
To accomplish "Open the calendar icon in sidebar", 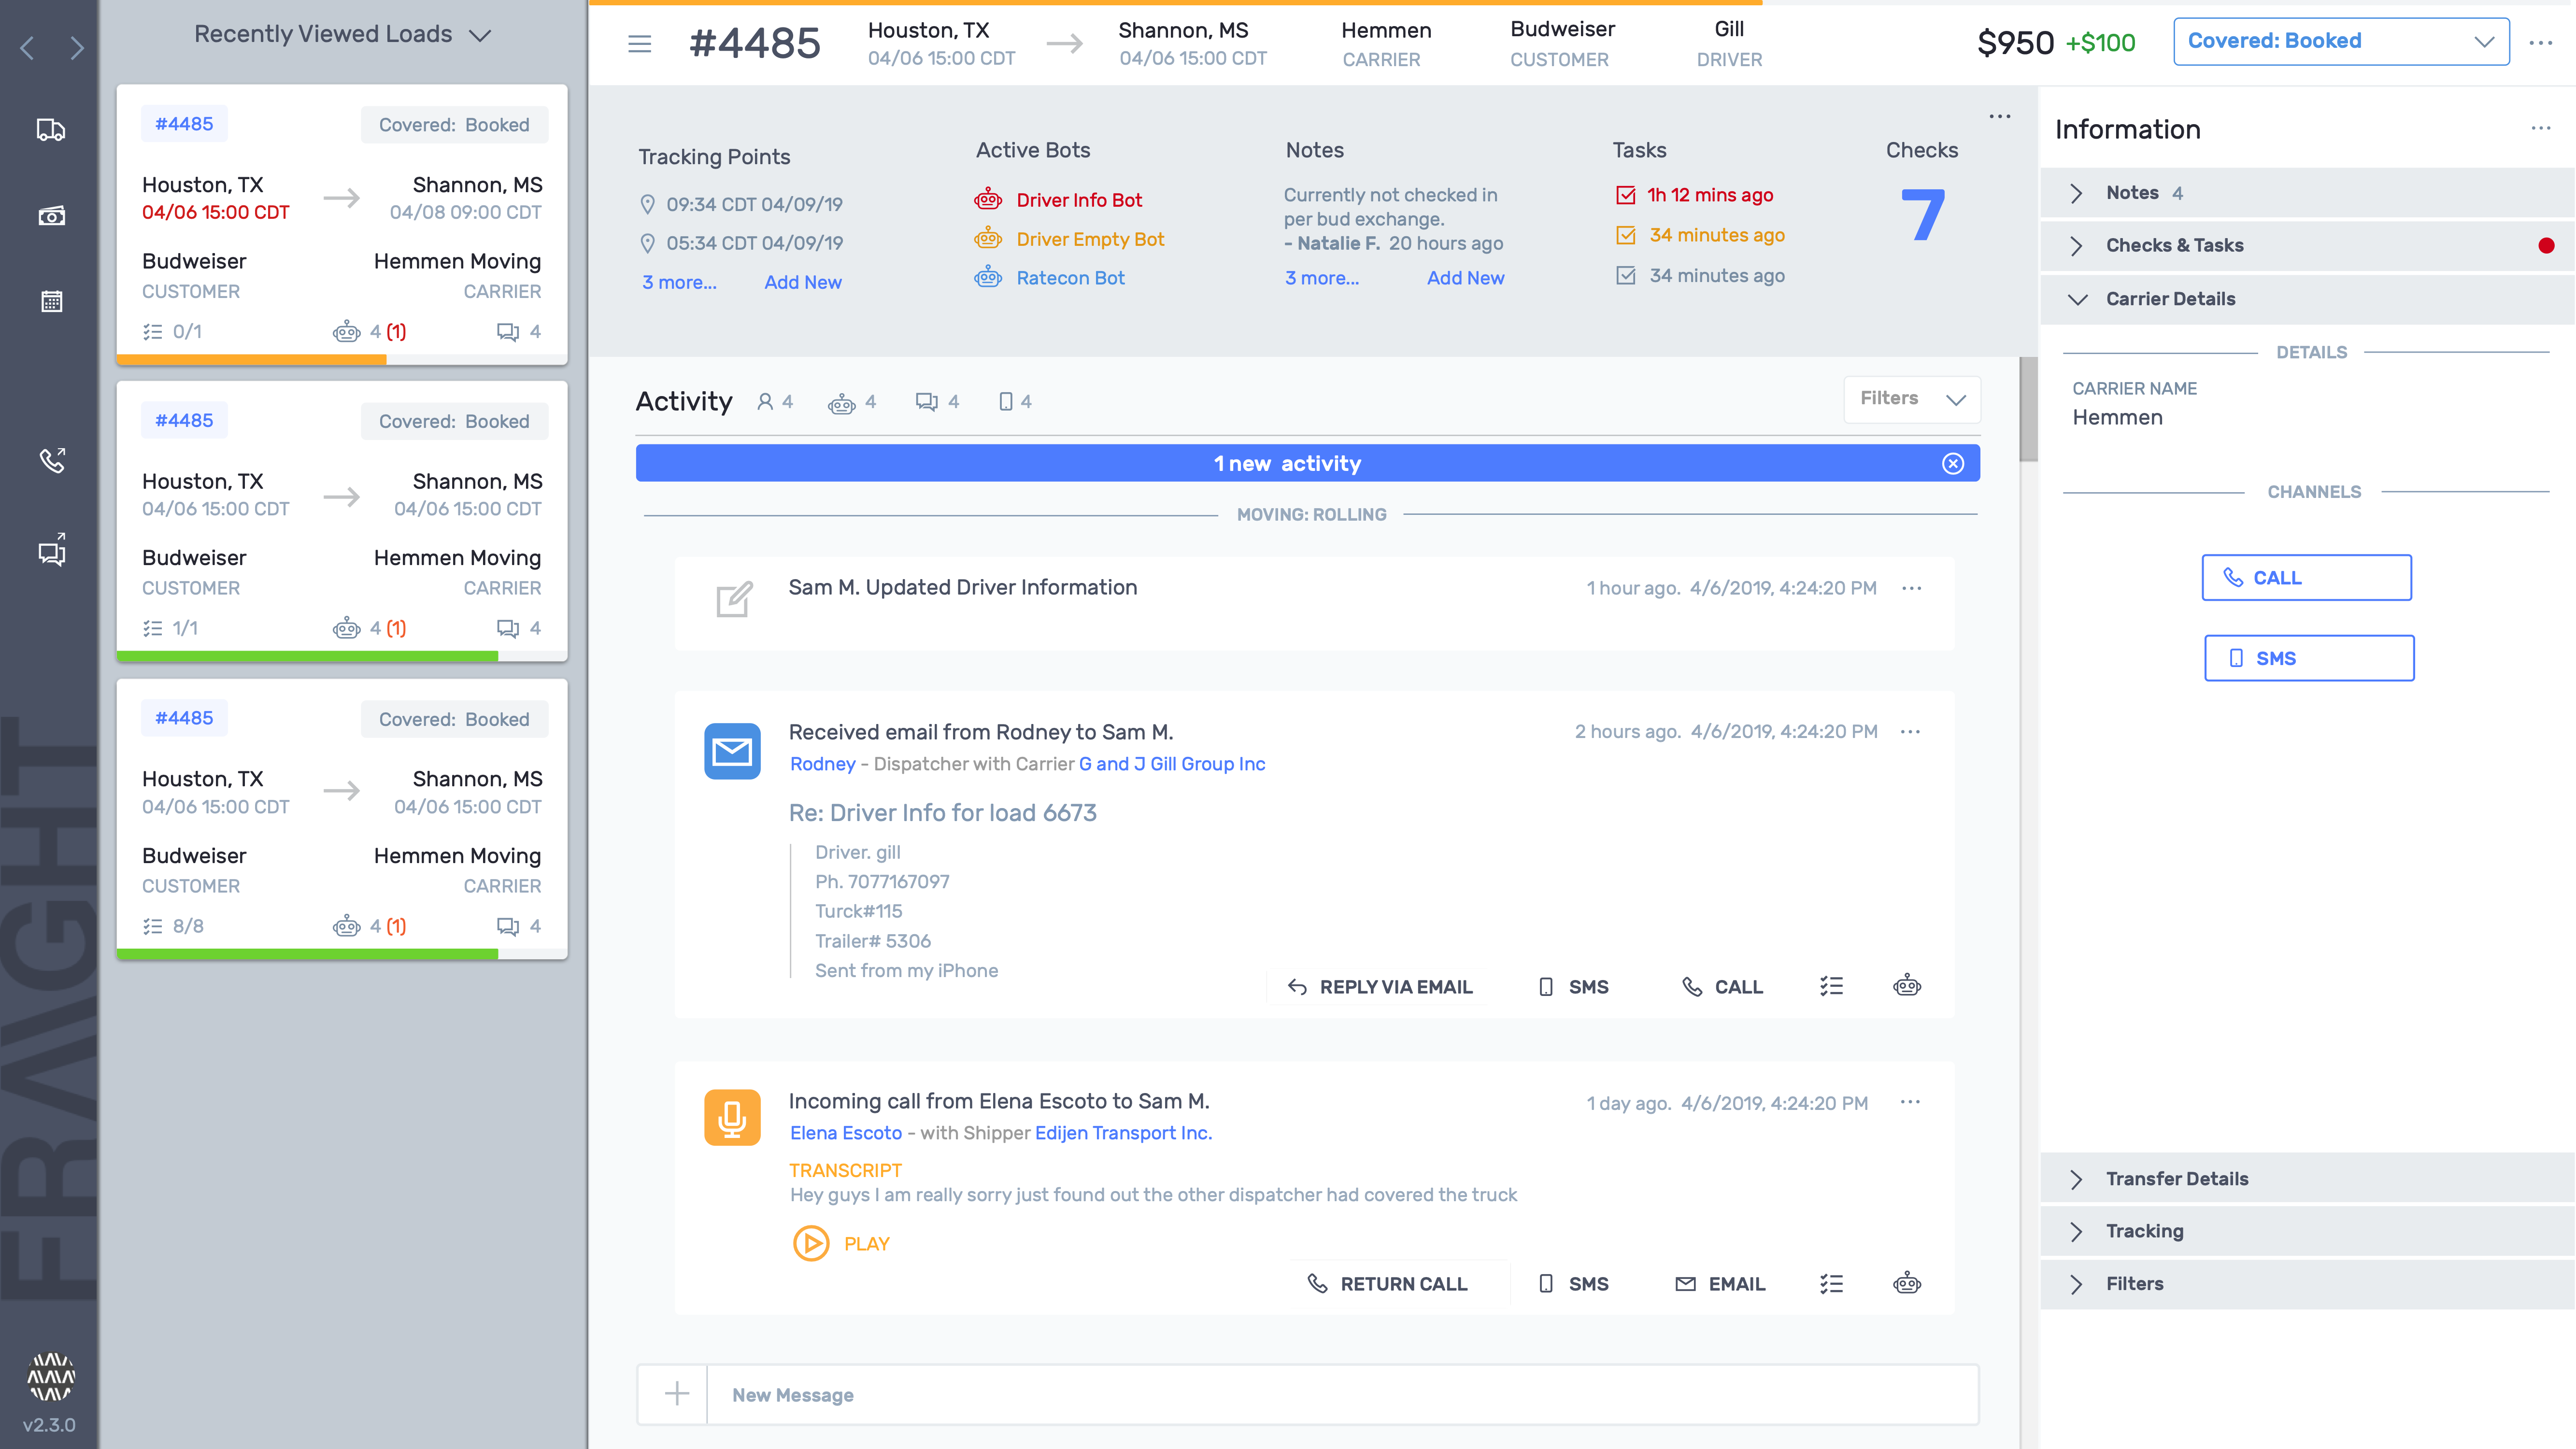I will (51, 301).
